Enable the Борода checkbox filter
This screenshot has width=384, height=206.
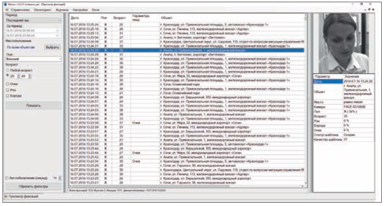coord(8,96)
